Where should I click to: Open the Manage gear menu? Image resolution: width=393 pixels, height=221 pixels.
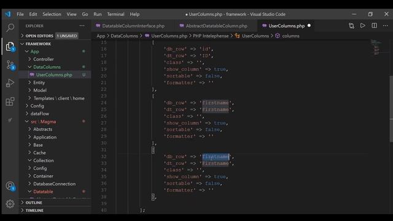10,204
